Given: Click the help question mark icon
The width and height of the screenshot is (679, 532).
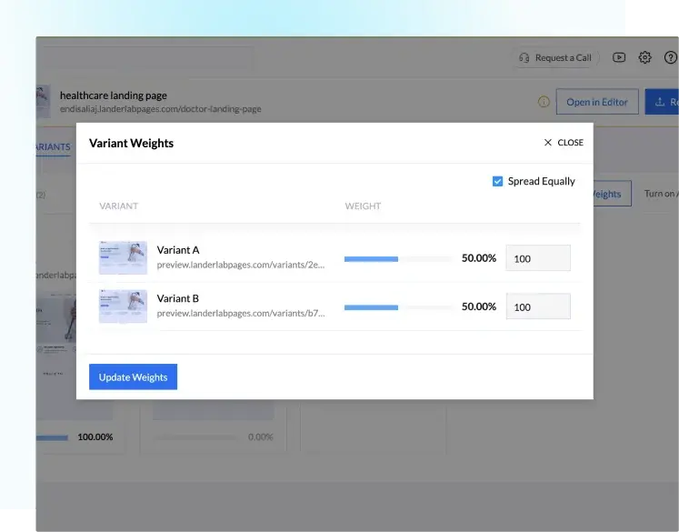Looking at the screenshot, I should [x=671, y=57].
